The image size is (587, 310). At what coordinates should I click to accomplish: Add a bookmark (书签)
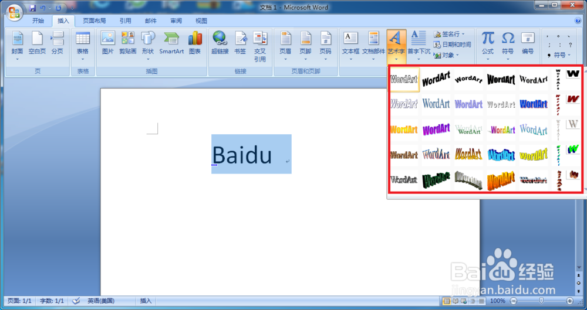pos(240,43)
